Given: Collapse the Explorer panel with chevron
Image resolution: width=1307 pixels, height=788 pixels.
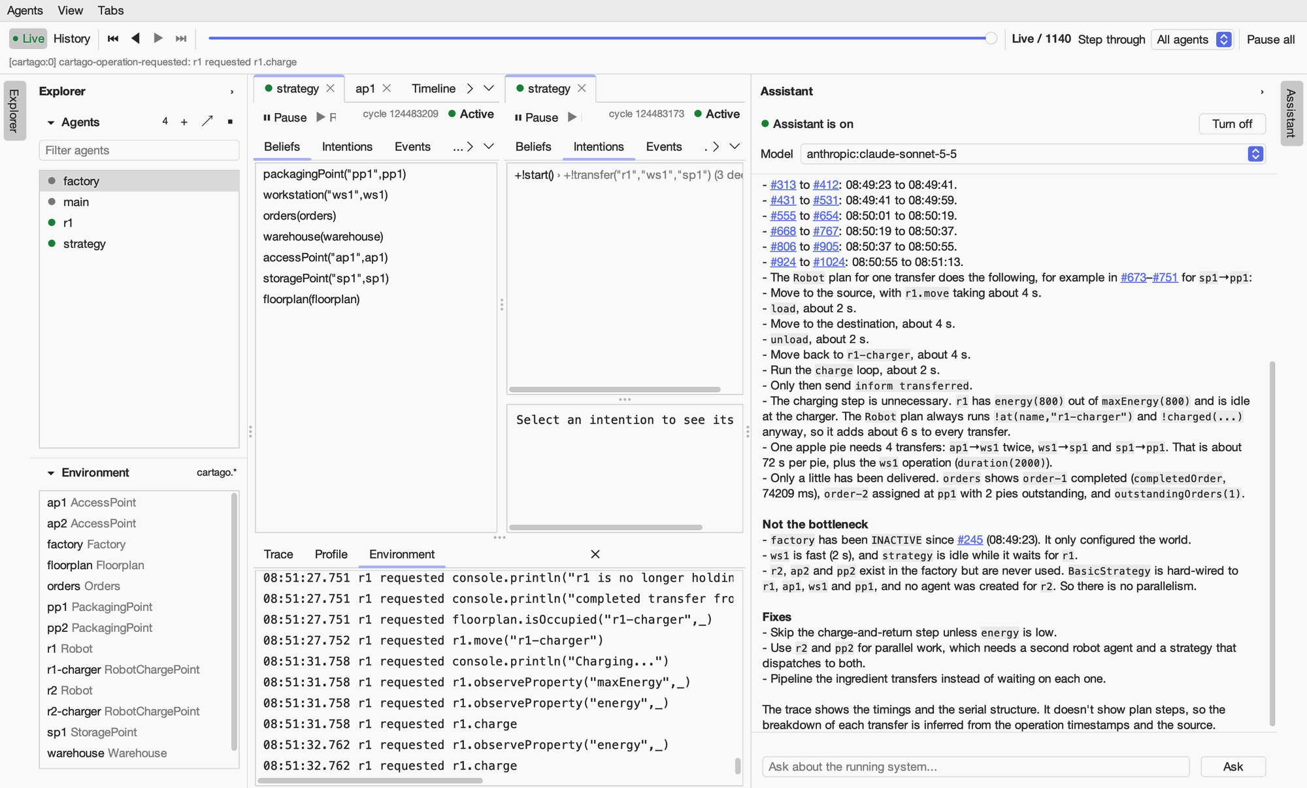Looking at the screenshot, I should point(232,91).
